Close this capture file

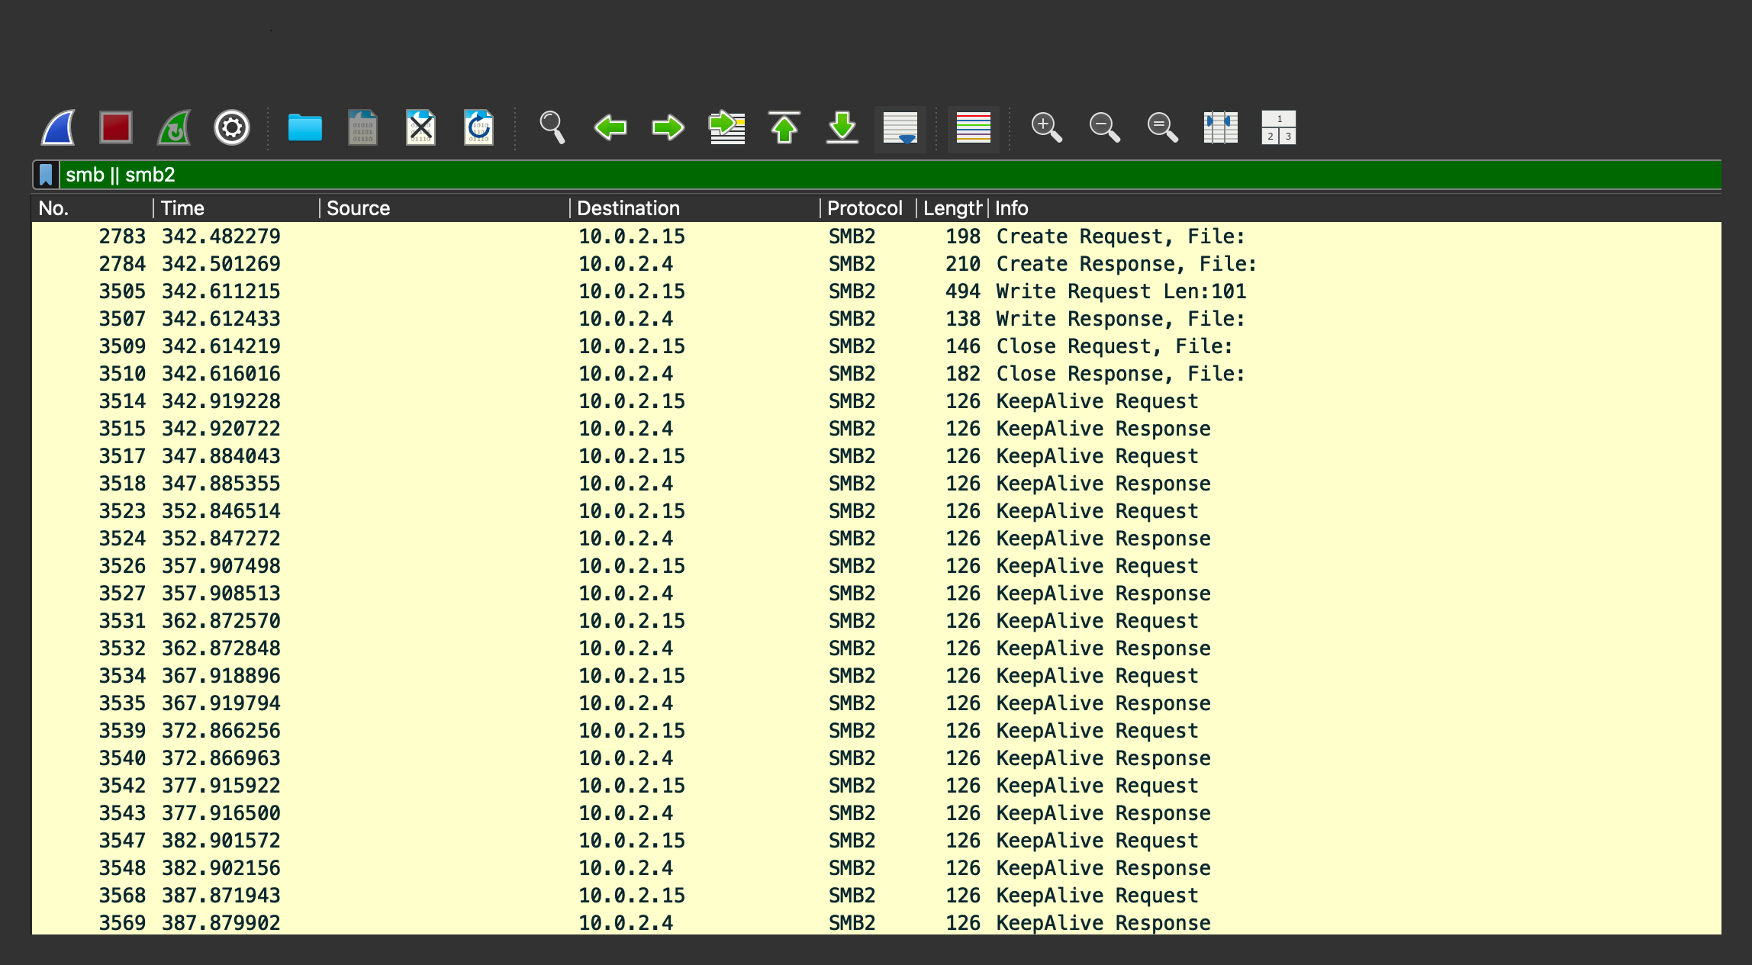pos(421,127)
